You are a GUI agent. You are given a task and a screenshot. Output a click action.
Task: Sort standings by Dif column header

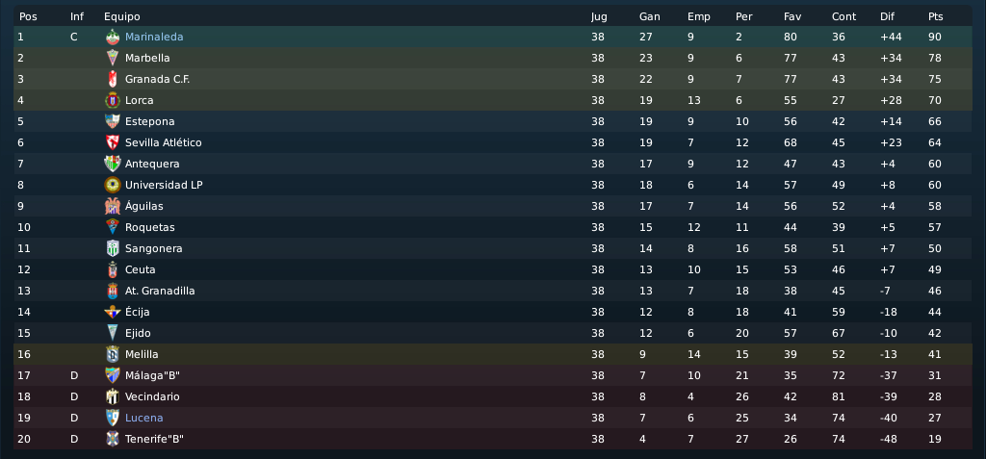click(x=887, y=17)
